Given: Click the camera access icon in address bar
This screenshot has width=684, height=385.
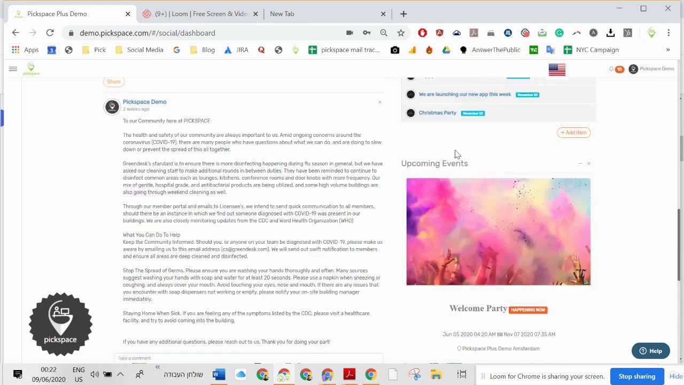Looking at the screenshot, I should point(349,33).
